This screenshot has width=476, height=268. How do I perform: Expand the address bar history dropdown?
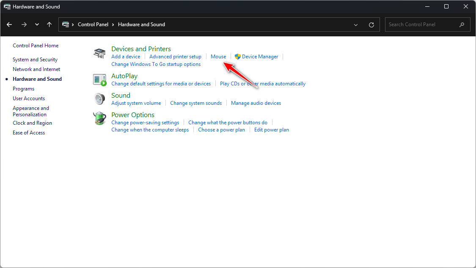coord(356,25)
